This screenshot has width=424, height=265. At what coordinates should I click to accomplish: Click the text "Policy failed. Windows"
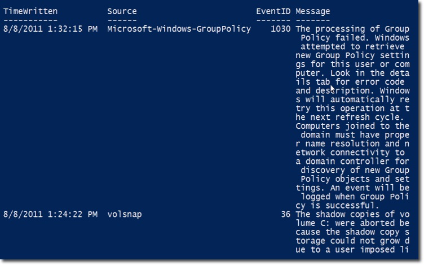coord(355,37)
